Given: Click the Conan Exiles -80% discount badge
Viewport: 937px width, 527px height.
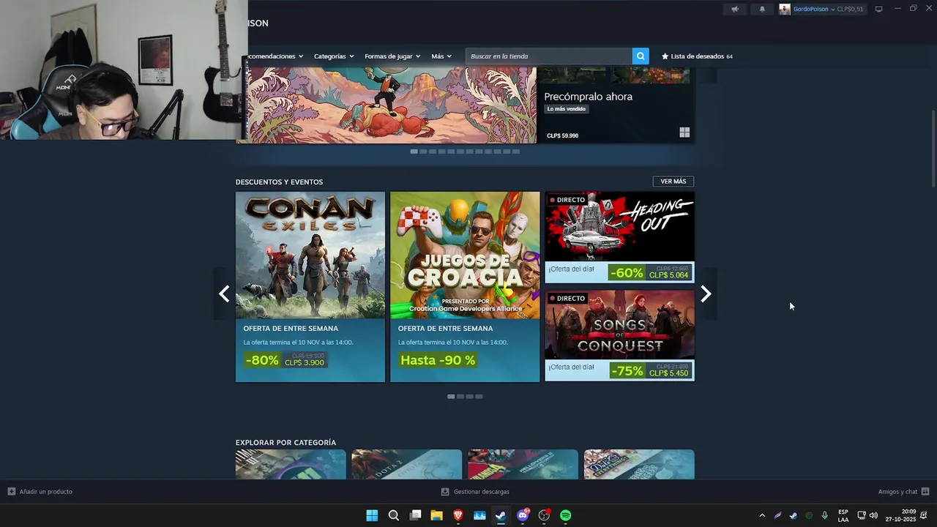Looking at the screenshot, I should [261, 360].
